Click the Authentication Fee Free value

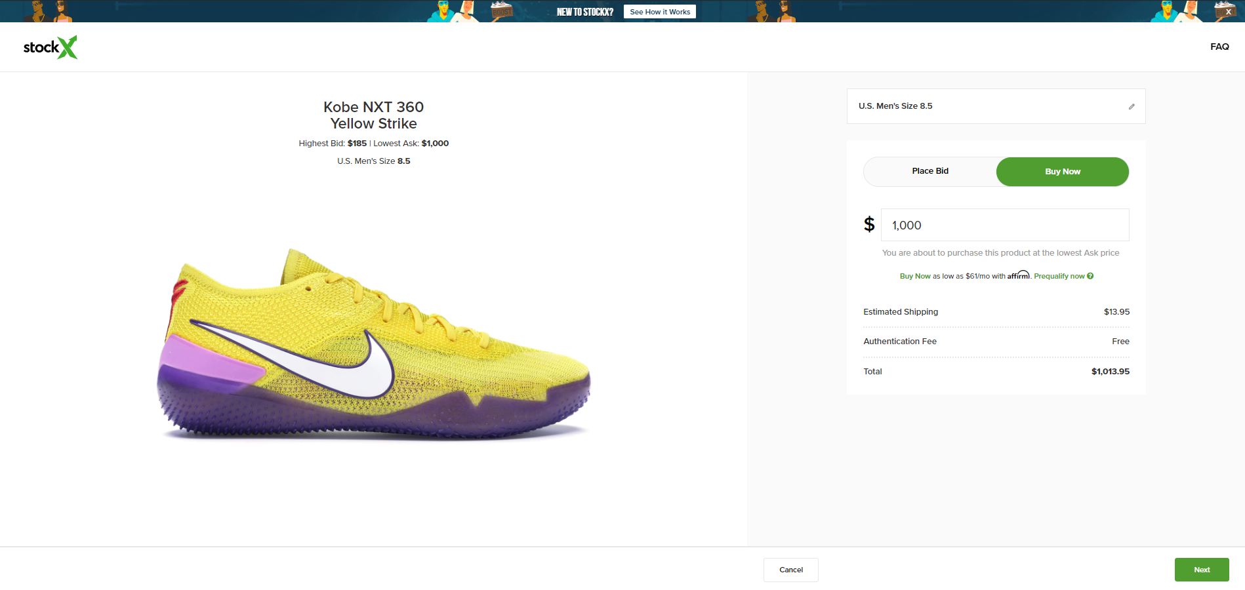click(x=1120, y=342)
